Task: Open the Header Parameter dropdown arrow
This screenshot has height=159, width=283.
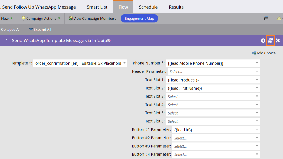Action: (x=257, y=71)
